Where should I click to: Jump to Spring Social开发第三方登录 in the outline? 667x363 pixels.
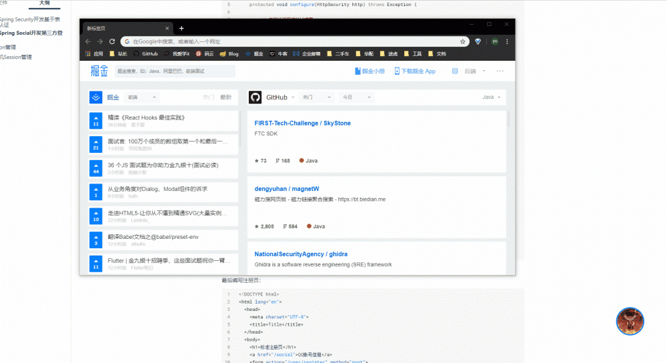click(x=31, y=33)
